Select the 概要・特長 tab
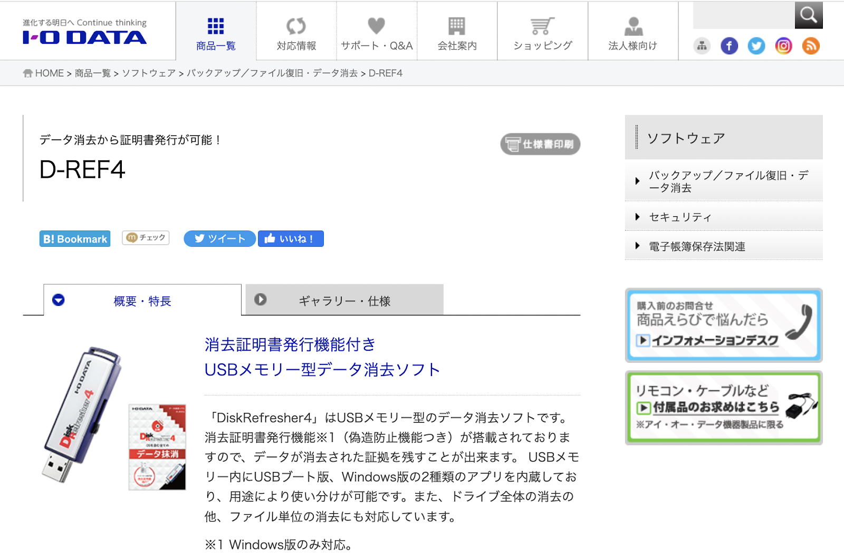This screenshot has width=844, height=558. (x=142, y=300)
